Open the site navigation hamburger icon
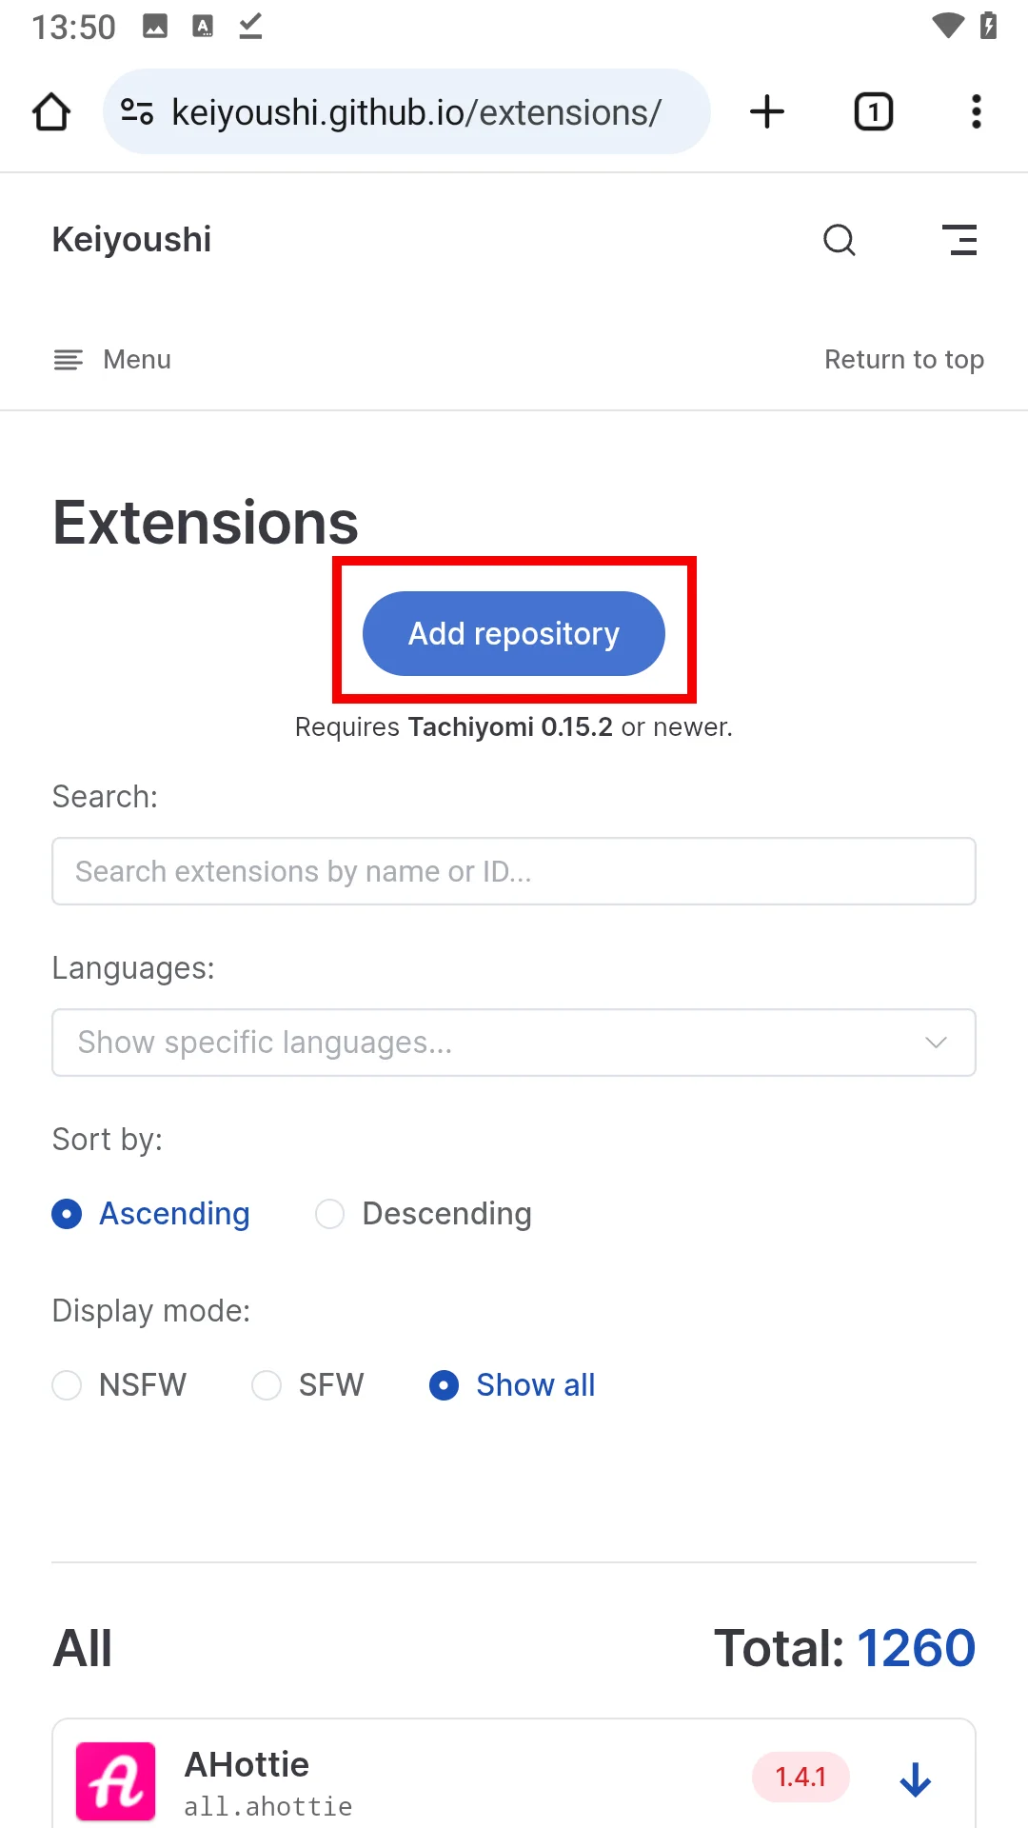 pyautogui.click(x=959, y=240)
